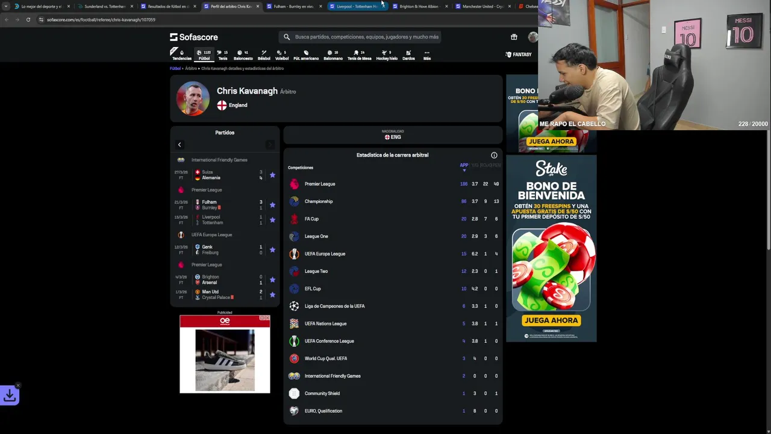Click the Sofascore logo

tap(194, 37)
